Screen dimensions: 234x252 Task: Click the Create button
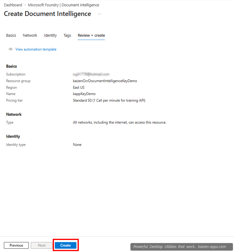pyautogui.click(x=66, y=245)
